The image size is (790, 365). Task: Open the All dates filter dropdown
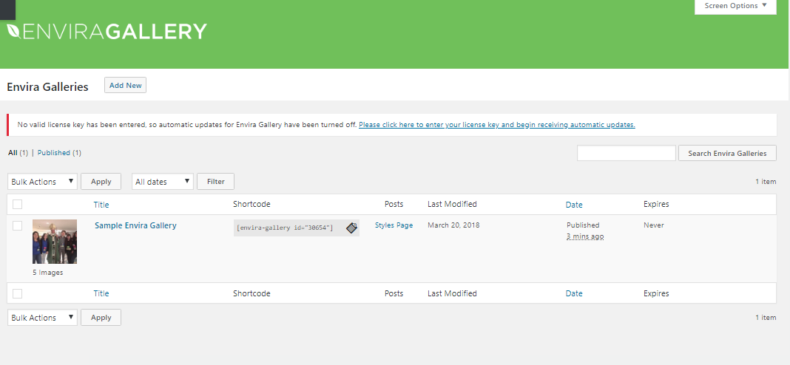coord(162,182)
